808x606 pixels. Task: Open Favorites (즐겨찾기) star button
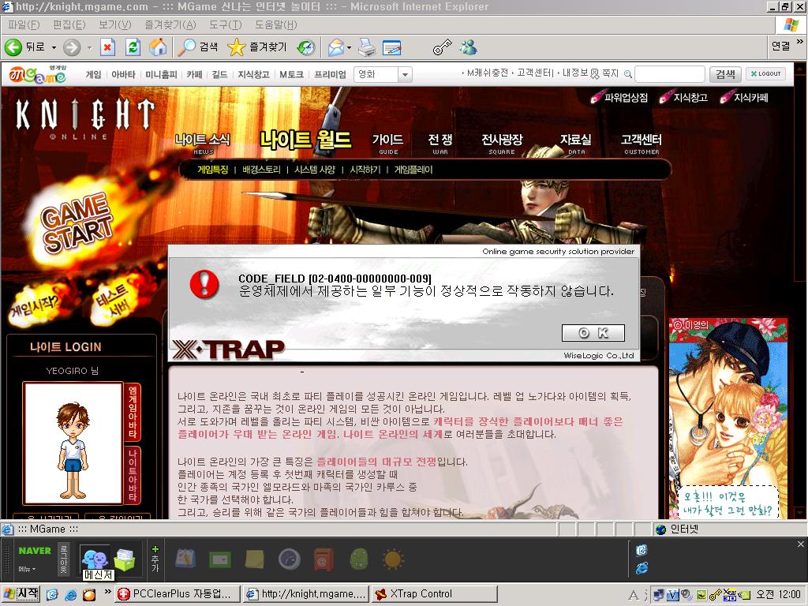pyautogui.click(x=257, y=47)
